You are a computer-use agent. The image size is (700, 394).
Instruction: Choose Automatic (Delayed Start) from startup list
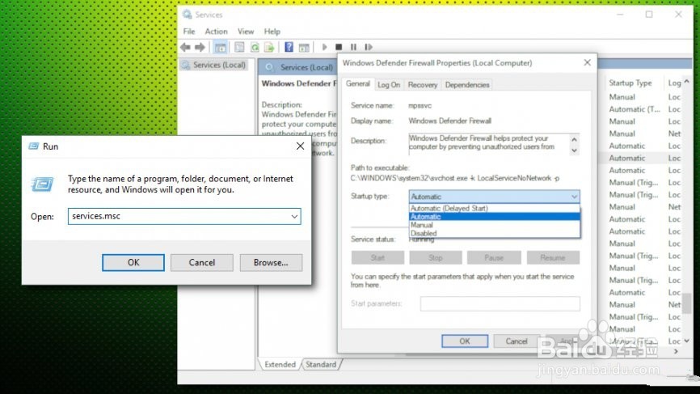tap(494, 208)
